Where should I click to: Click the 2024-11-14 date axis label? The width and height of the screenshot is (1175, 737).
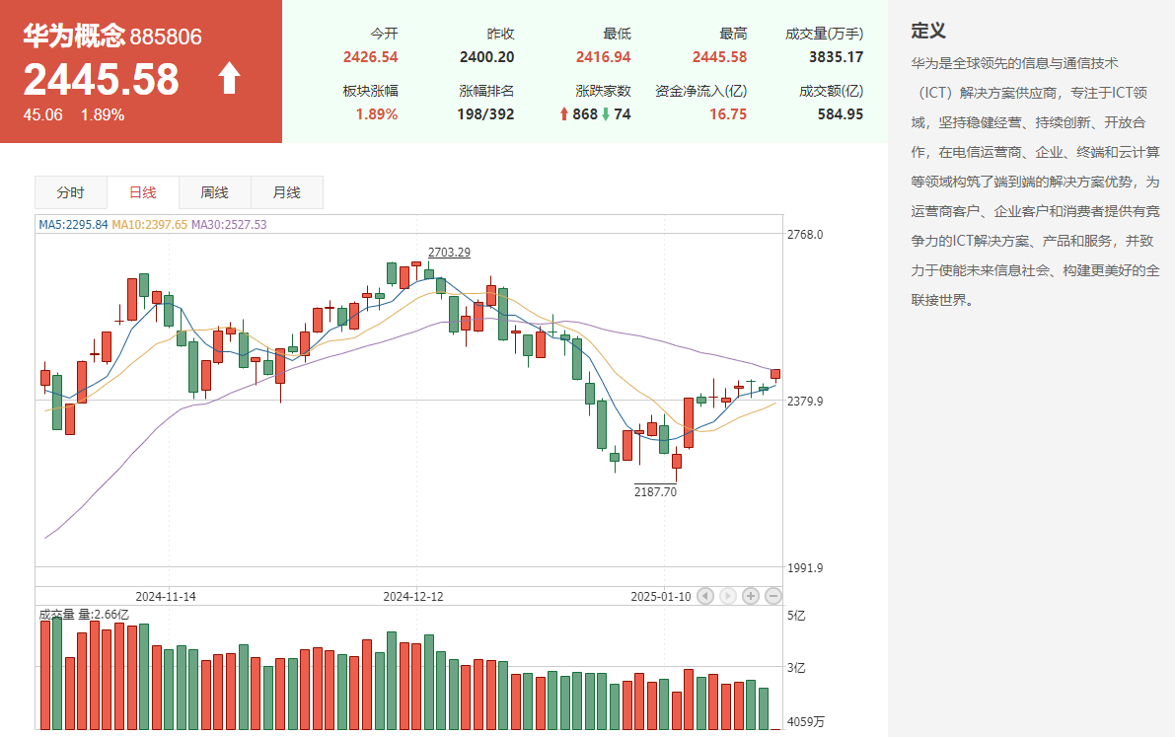[166, 597]
